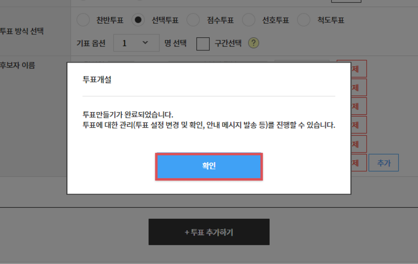Screen dimensions: 418x264
Task: Select the 점수투표 radio option
Action: click(x=193, y=20)
